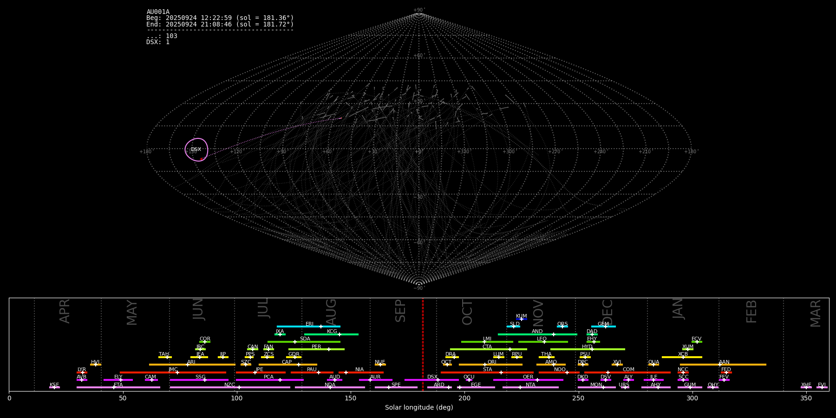
Task: Click the OER purple bar
Action: 528,380
